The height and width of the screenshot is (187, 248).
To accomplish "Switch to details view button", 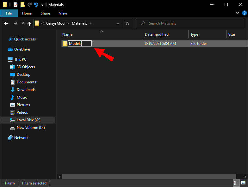I will point(236,183).
